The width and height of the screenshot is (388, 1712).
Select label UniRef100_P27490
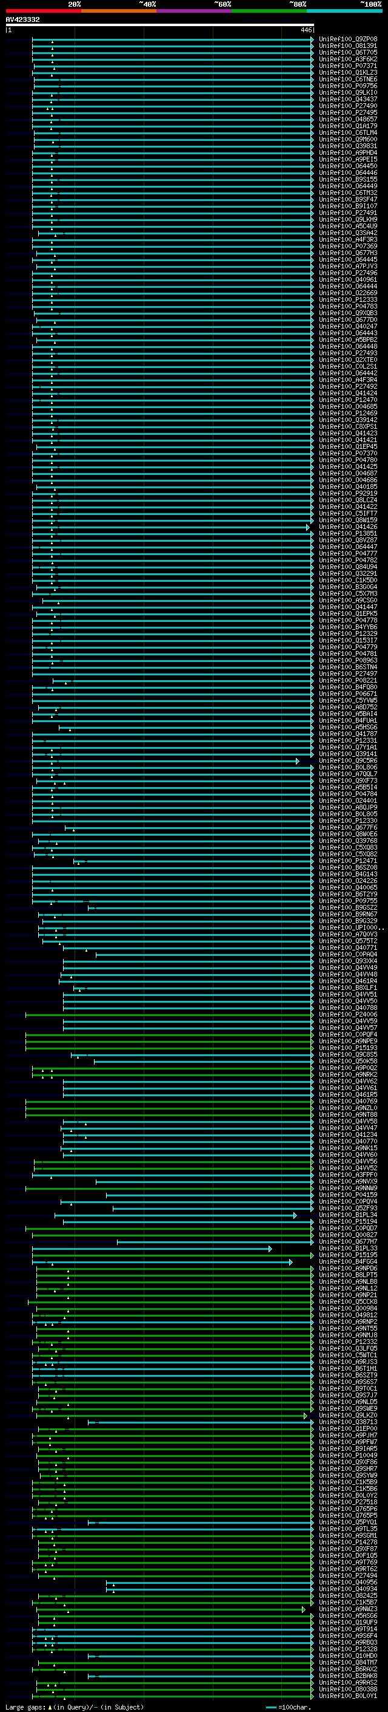(347, 106)
